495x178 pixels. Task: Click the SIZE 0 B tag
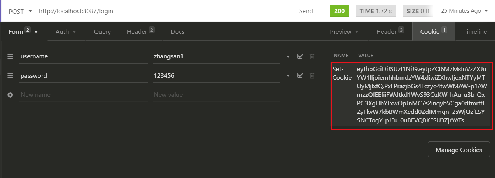[x=418, y=11]
